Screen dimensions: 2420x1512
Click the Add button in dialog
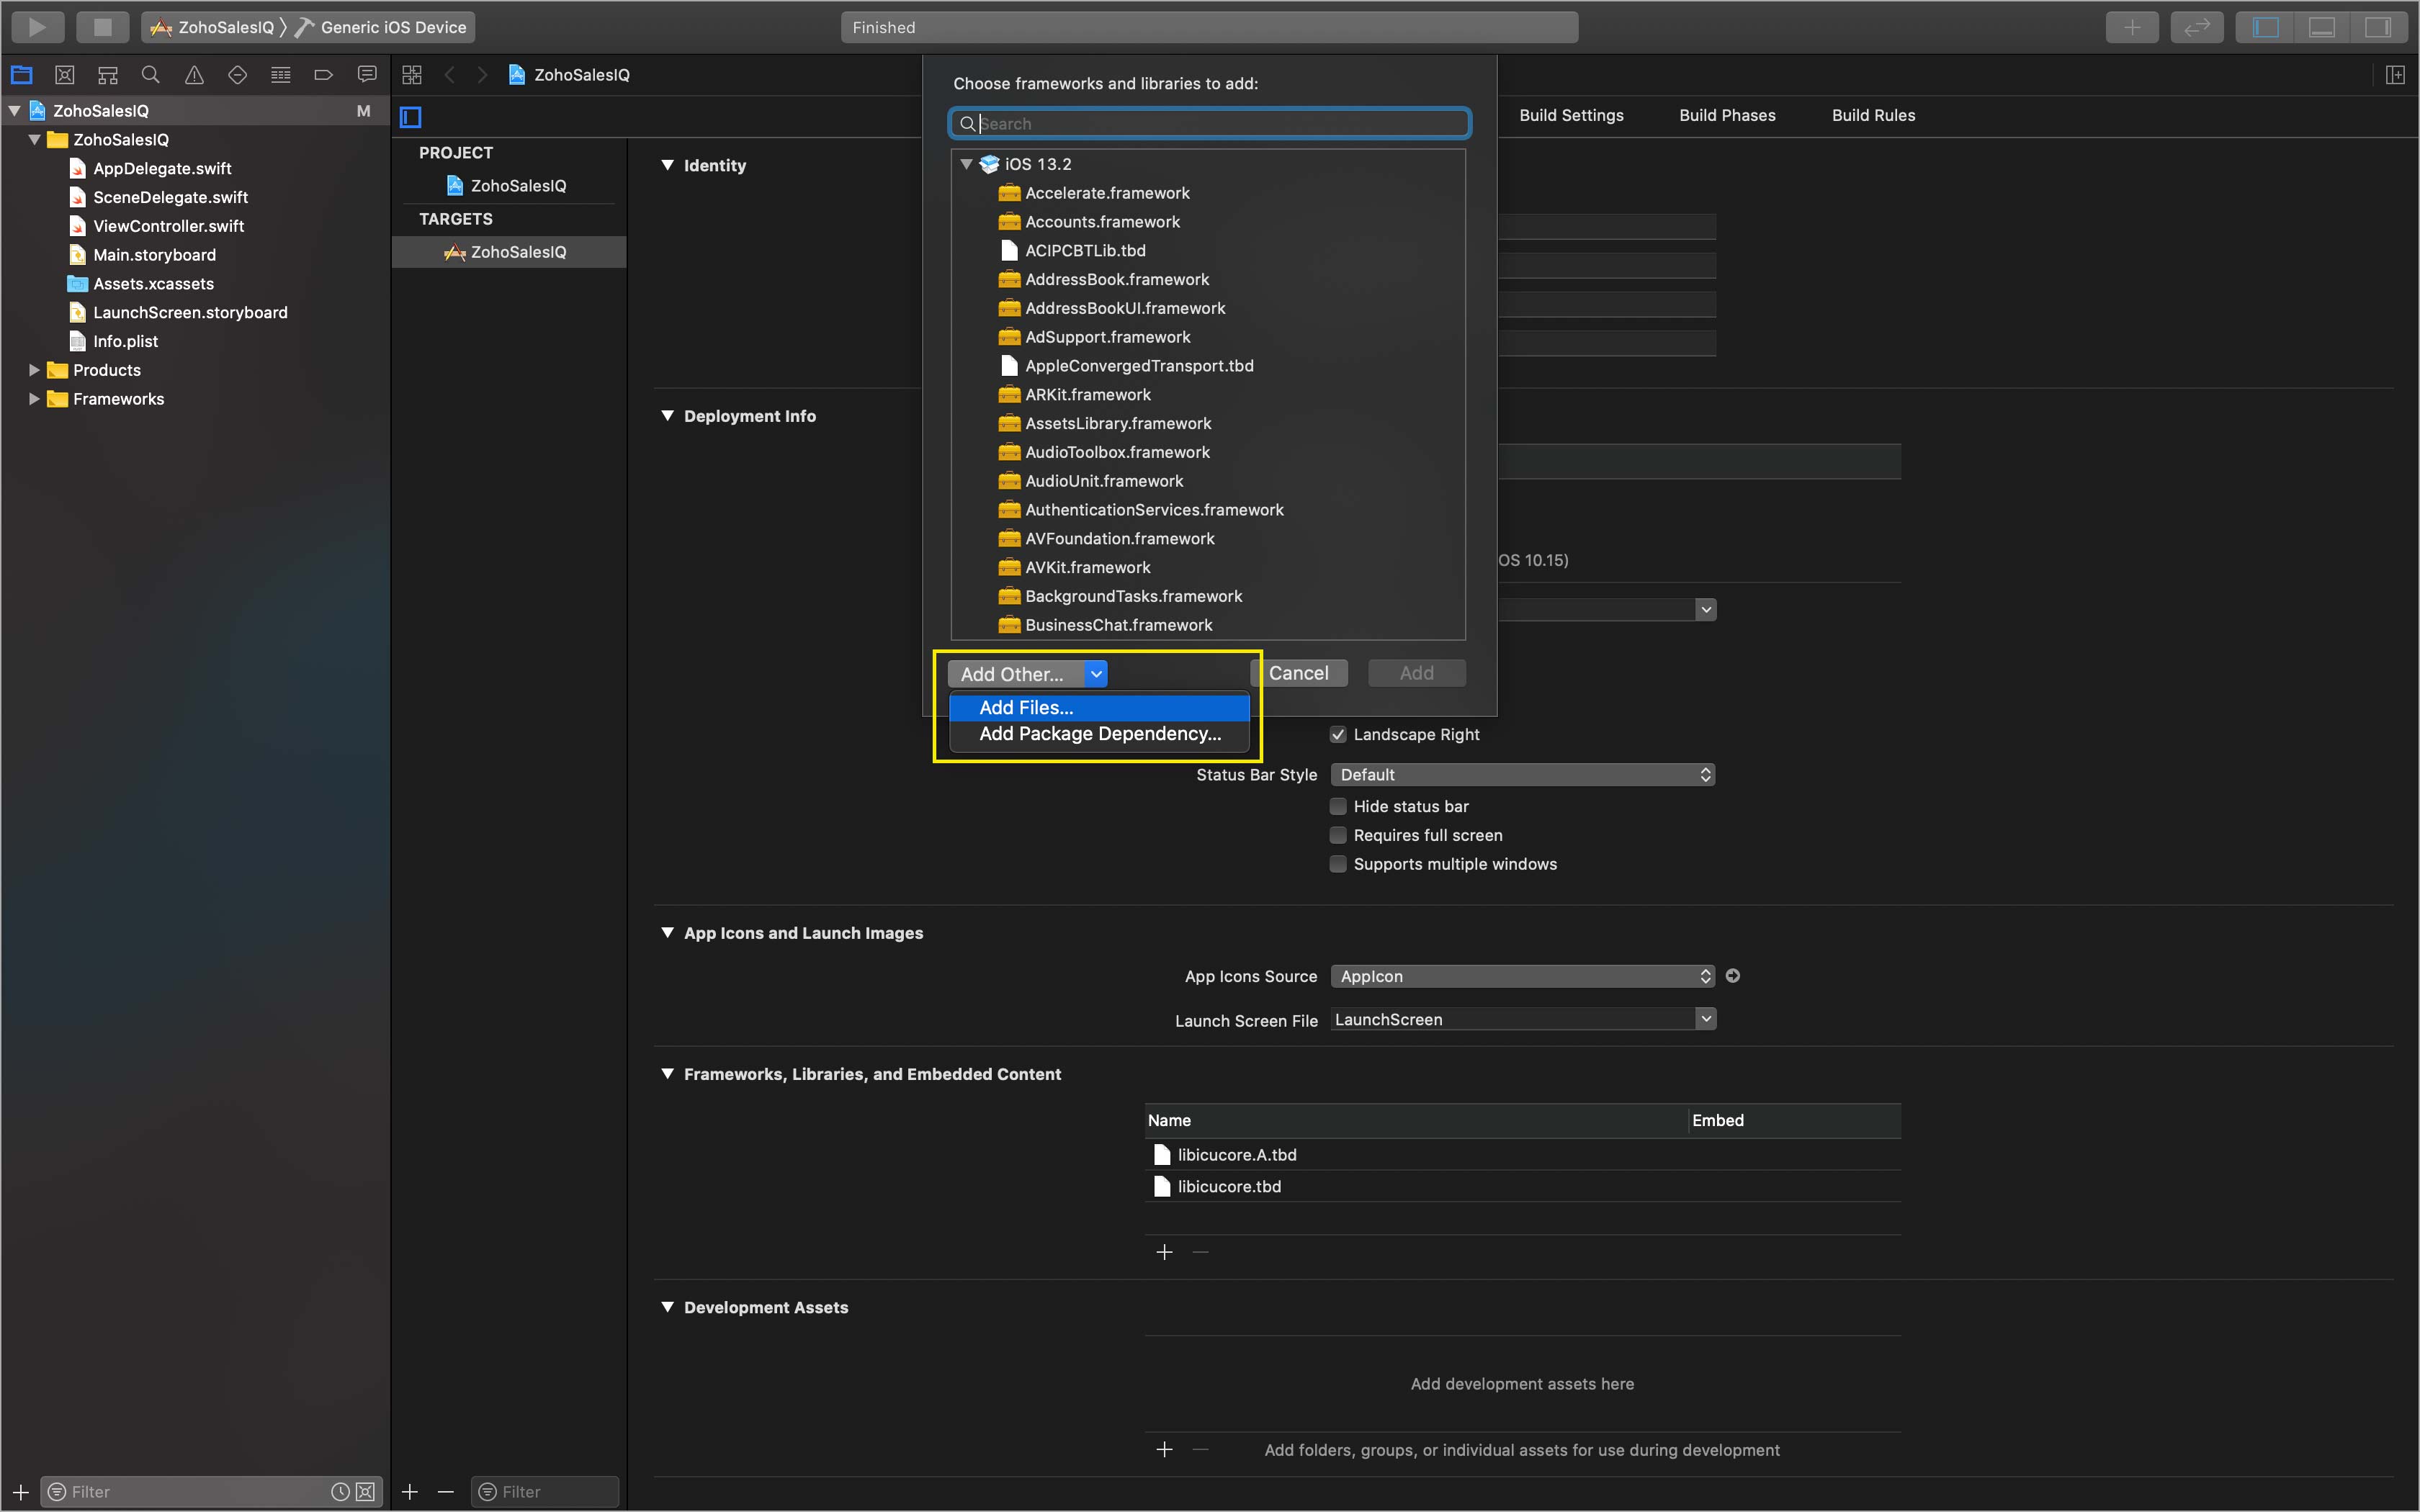click(1416, 673)
